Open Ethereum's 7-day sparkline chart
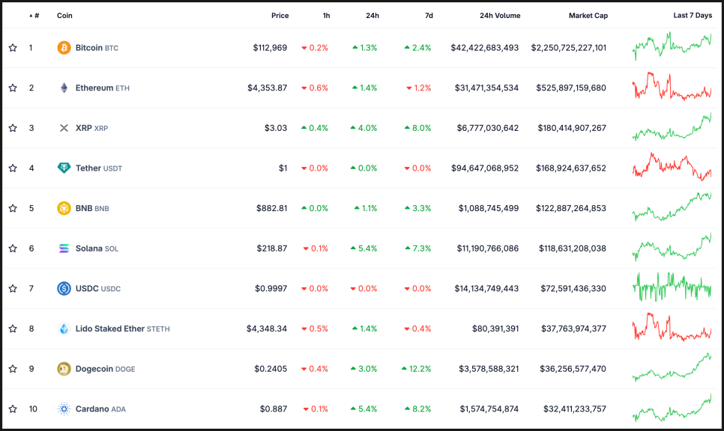 coord(672,86)
